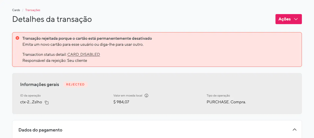Collapse Dados do pagamento using chevron
The width and height of the screenshot is (314, 138).
tap(294, 130)
